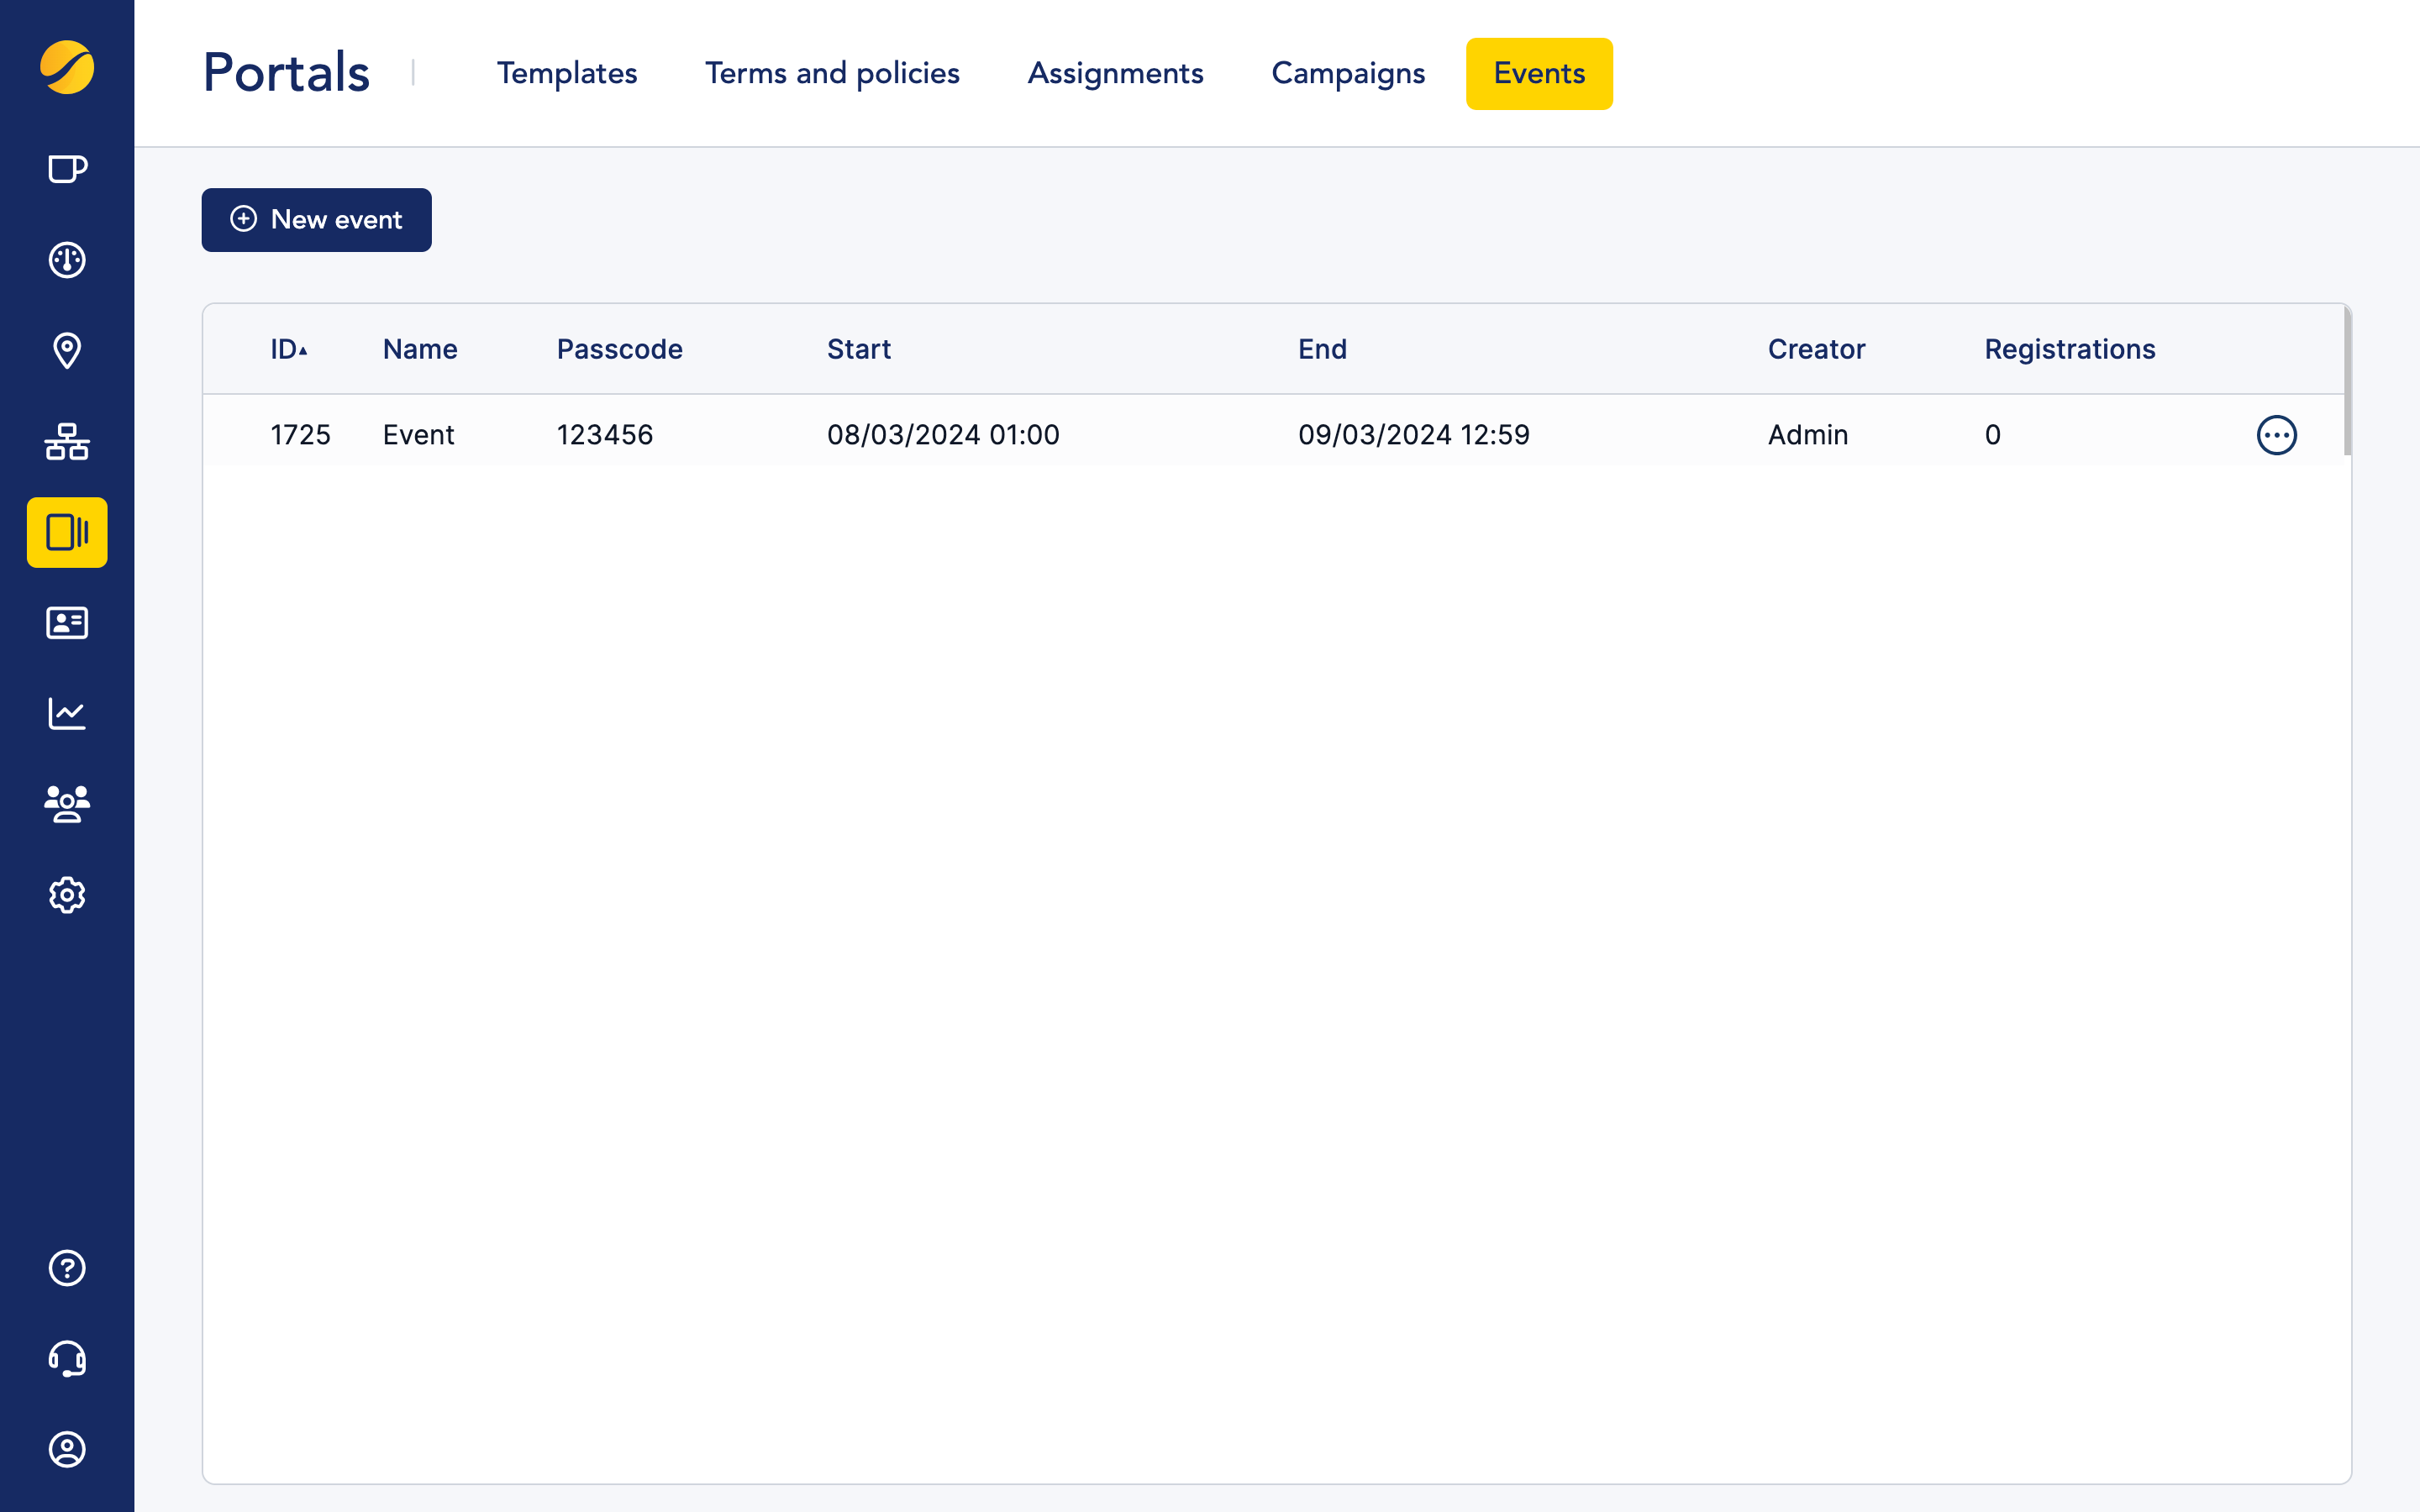Image resolution: width=2420 pixels, height=1512 pixels.
Task: Switch to the Campaigns tab
Action: 1347,73
